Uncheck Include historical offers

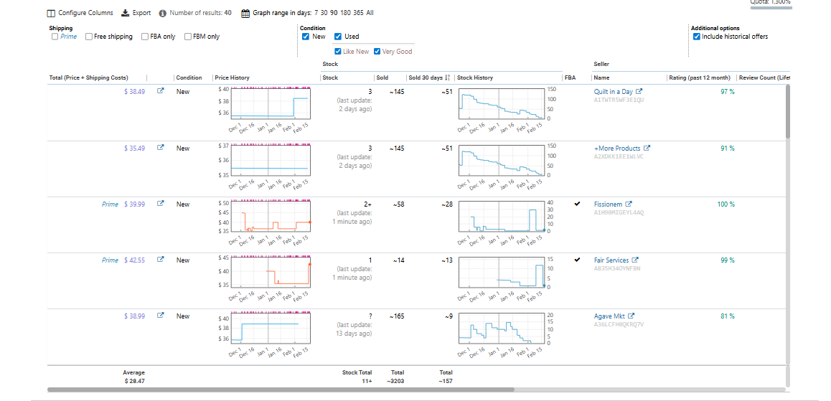pos(696,37)
